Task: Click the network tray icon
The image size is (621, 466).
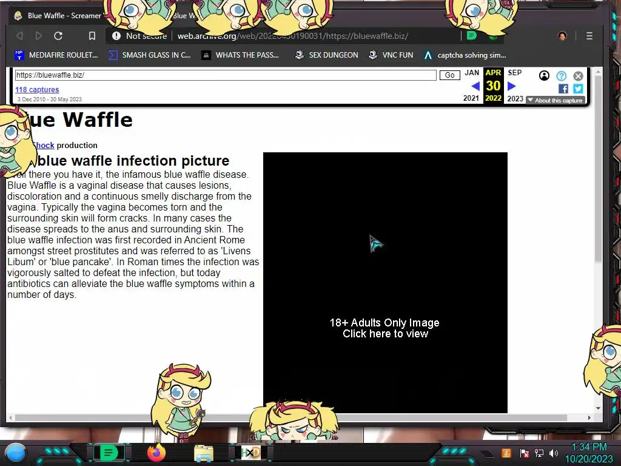Action: tap(539, 453)
